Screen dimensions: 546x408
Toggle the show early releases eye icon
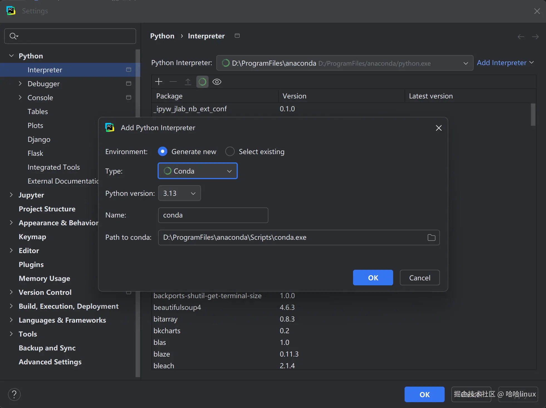click(x=217, y=82)
